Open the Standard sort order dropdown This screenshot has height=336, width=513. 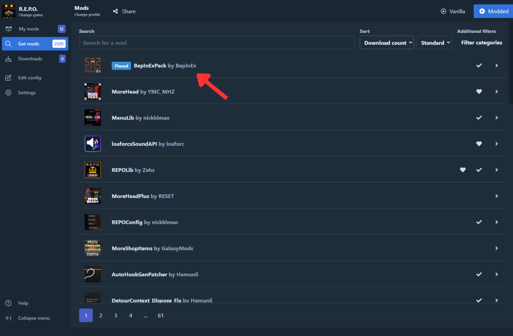pyautogui.click(x=434, y=43)
